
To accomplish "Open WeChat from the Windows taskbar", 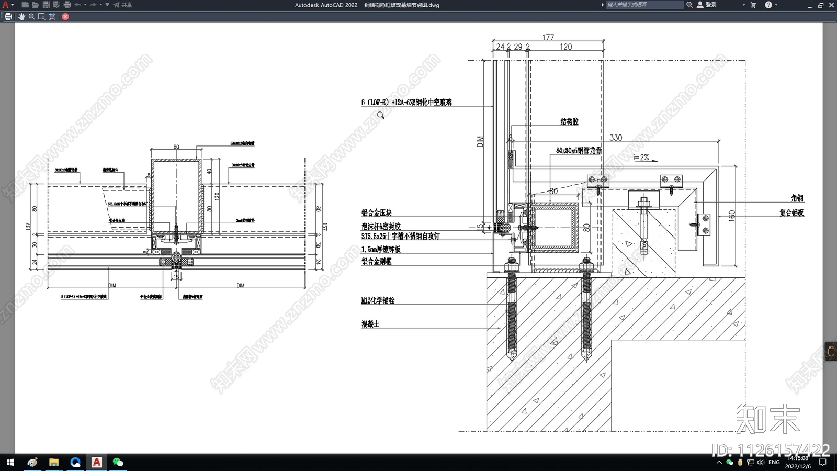I will click(x=118, y=462).
